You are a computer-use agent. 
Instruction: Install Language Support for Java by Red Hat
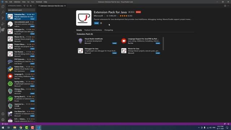(158, 43)
